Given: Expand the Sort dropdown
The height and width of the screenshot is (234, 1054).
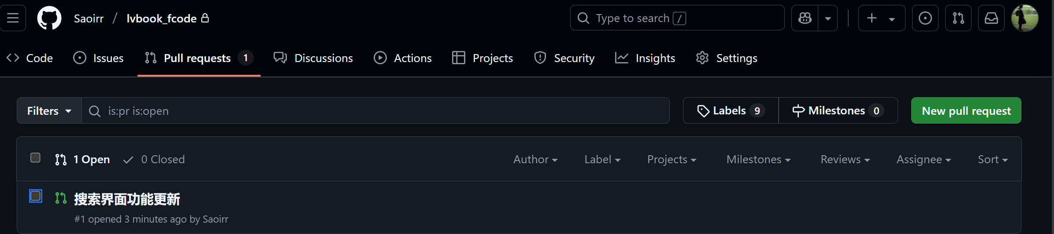Looking at the screenshot, I should point(992,160).
